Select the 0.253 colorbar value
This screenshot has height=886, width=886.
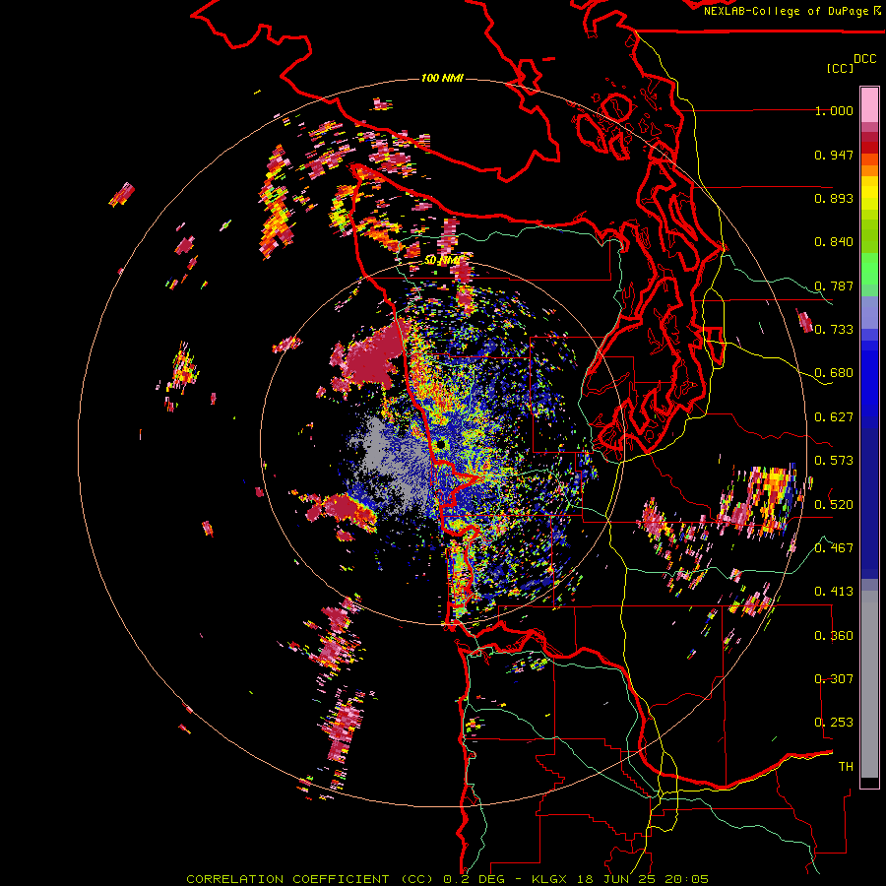pyautogui.click(x=834, y=723)
